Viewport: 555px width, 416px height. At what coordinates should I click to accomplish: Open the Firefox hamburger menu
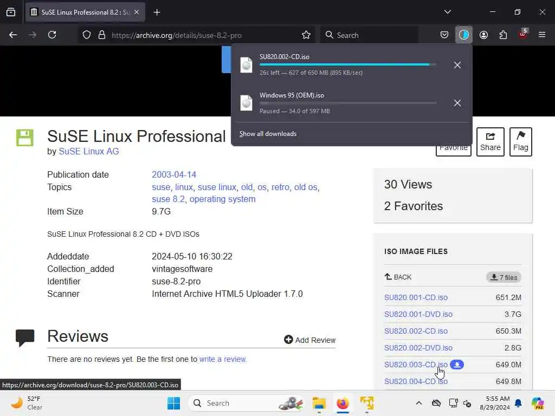[542, 35]
